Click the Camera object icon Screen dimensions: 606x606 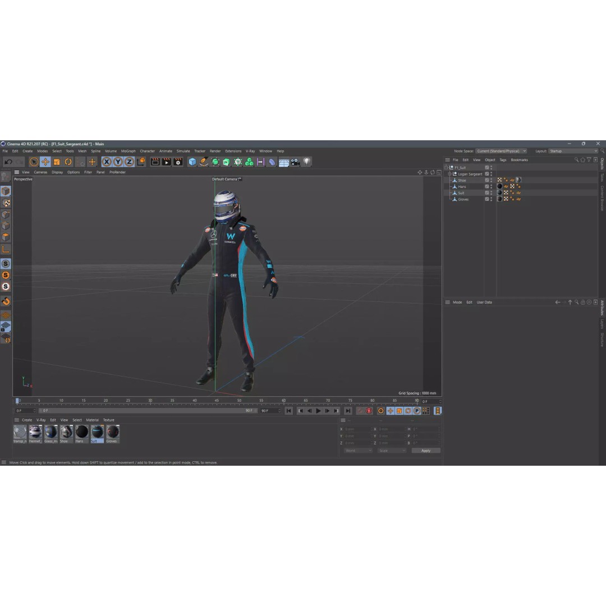pyautogui.click(x=293, y=162)
